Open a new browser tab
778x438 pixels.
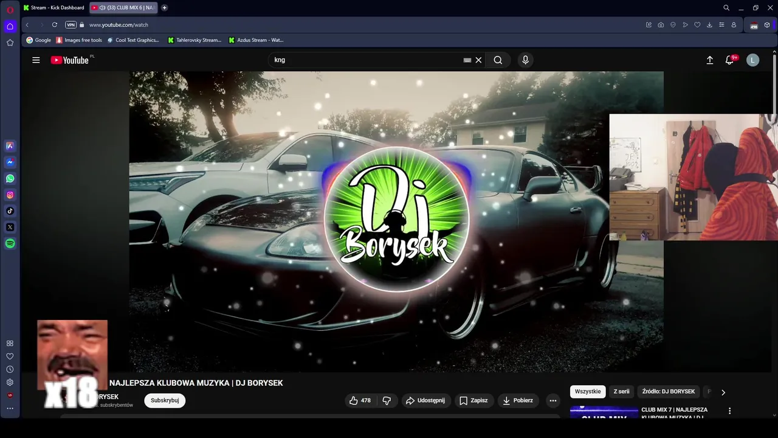point(164,8)
